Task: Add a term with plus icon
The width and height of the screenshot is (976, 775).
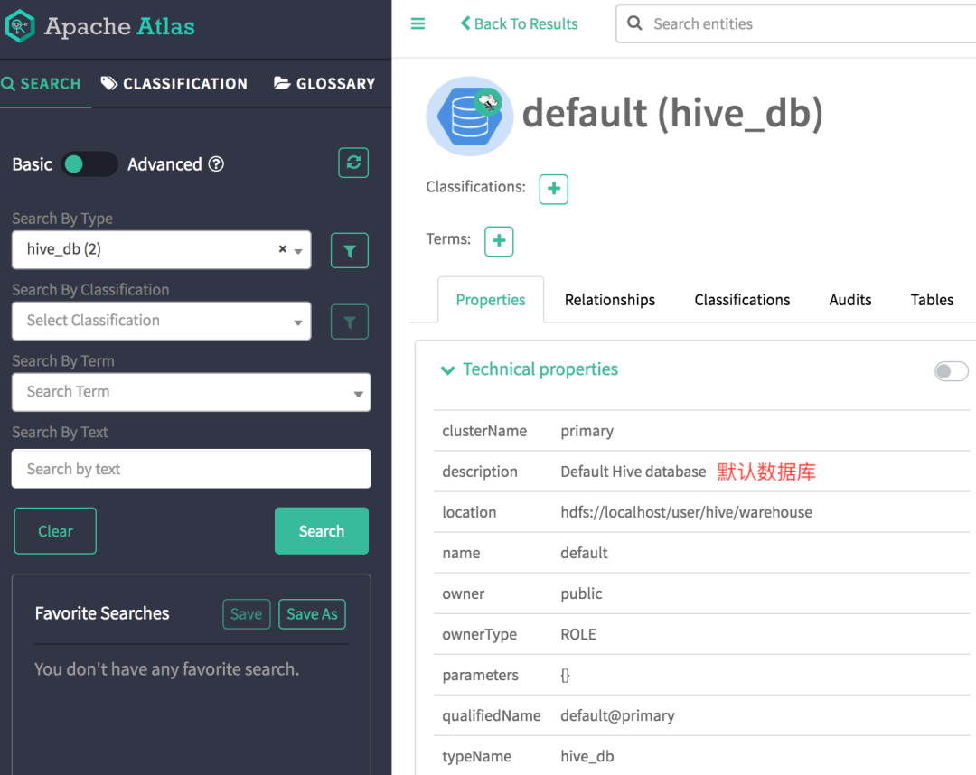Action: click(x=499, y=241)
